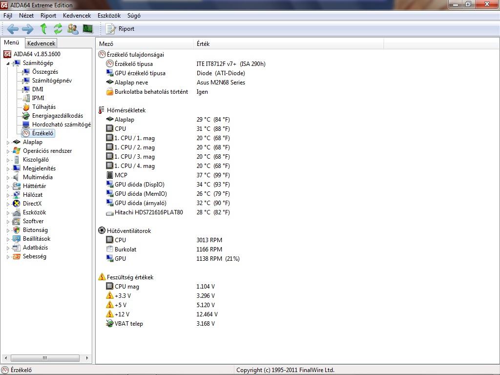Screen dimensions: 500x375
Task: Click the green up arrow toolbar icon
Action: 43,29
